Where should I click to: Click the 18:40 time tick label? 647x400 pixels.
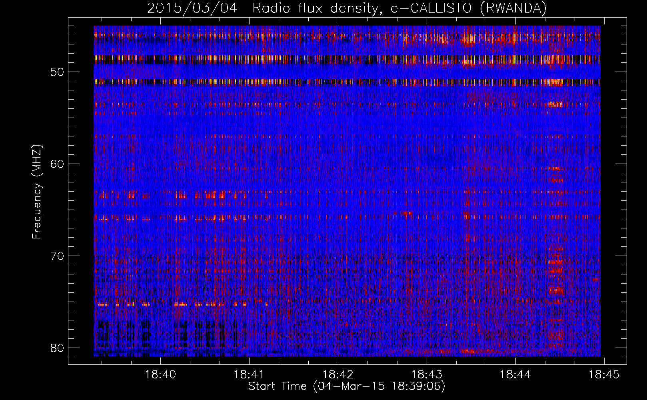click(160, 374)
